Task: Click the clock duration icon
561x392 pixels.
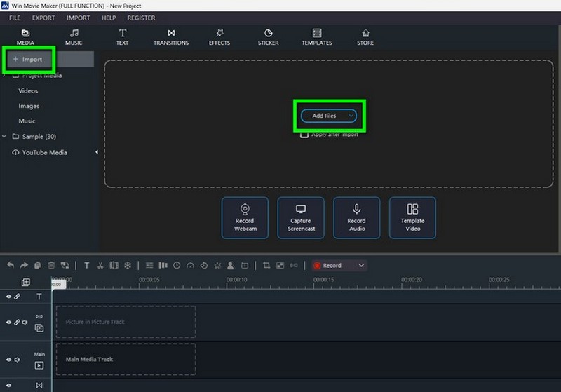Action: 177,265
